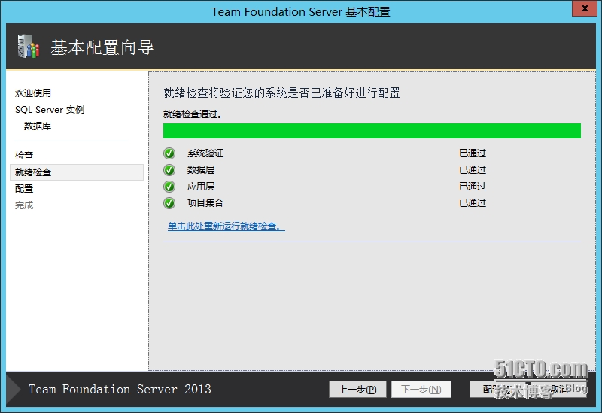This screenshot has height=413, width=602.
Task: Click 单击此处重新运行就绪检查 link
Action: [x=227, y=226]
